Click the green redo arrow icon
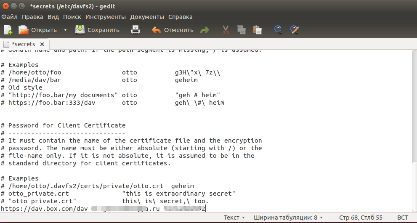The width and height of the screenshot is (417, 223). [204, 30]
